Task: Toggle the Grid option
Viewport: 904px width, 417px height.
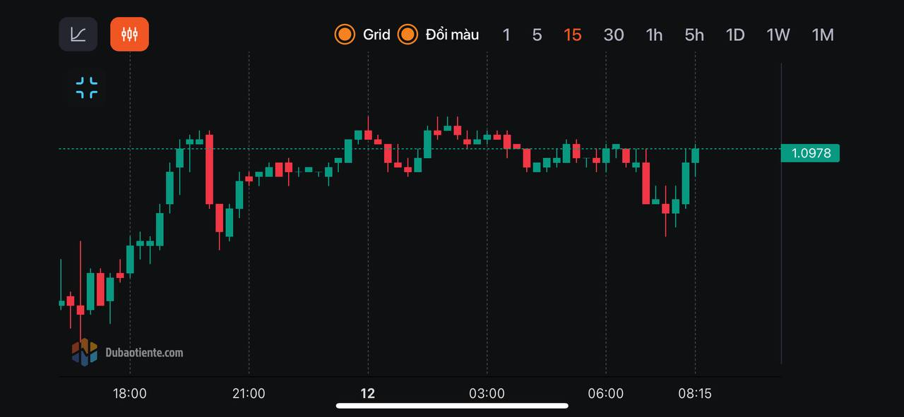Action: pyautogui.click(x=363, y=34)
